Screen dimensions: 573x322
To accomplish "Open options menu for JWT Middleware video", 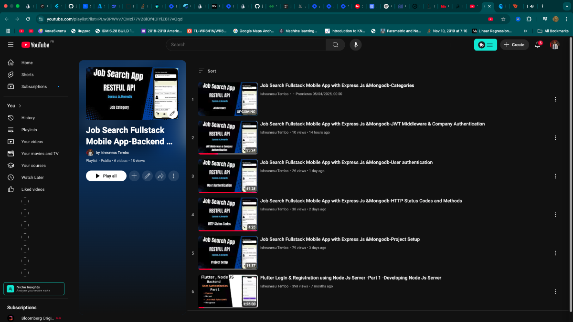I will (x=555, y=137).
